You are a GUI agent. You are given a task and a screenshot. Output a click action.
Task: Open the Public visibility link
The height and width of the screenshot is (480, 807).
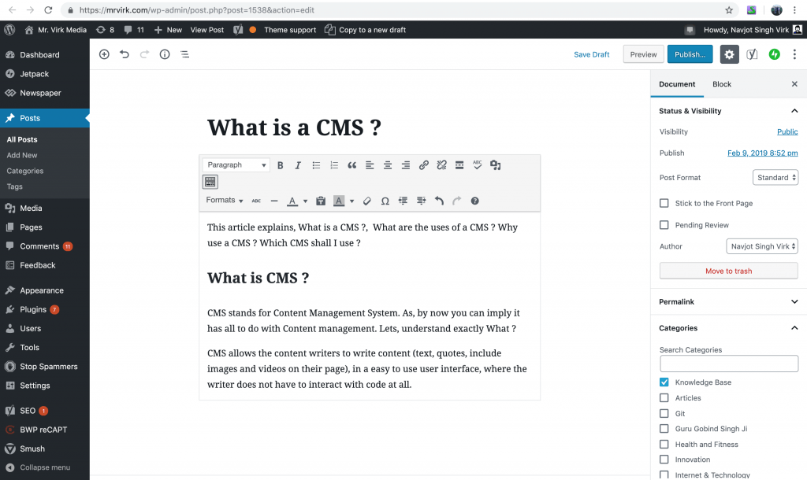(787, 132)
